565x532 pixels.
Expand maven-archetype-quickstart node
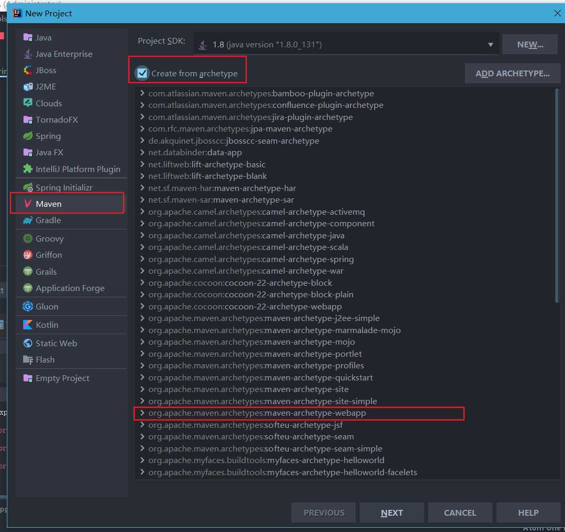(143, 377)
